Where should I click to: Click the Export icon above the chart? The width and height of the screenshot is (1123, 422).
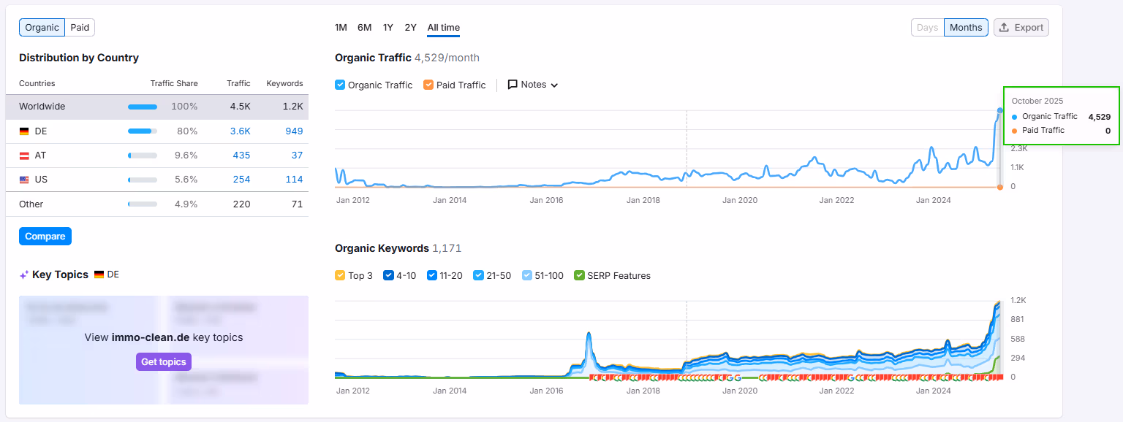click(x=1002, y=27)
